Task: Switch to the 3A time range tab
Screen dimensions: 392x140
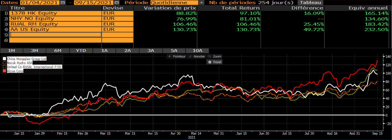Action: coord(151,51)
